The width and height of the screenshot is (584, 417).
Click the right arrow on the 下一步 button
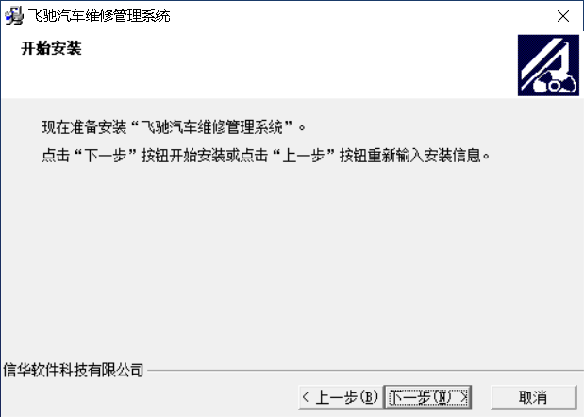click(463, 397)
